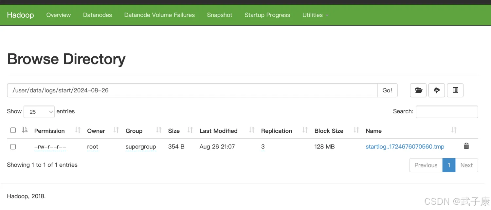This screenshot has height=210, width=491.
Task: Click the 128 MB block size cell
Action: point(324,147)
